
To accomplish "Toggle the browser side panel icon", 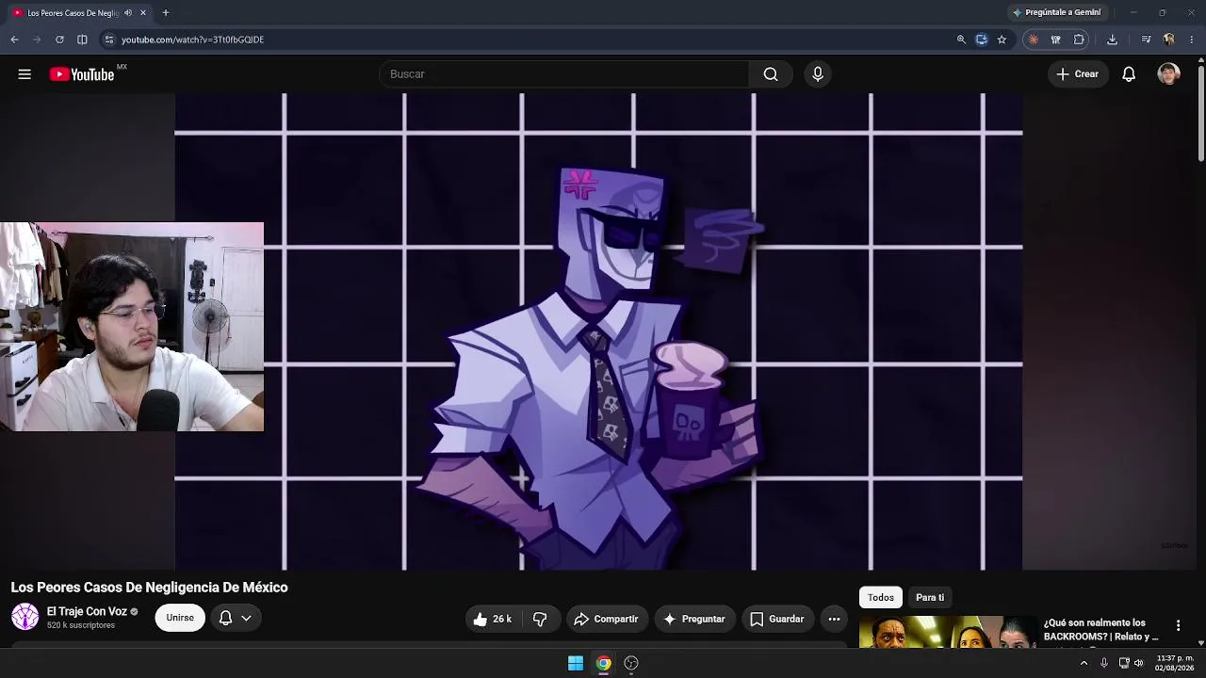I will click(82, 40).
